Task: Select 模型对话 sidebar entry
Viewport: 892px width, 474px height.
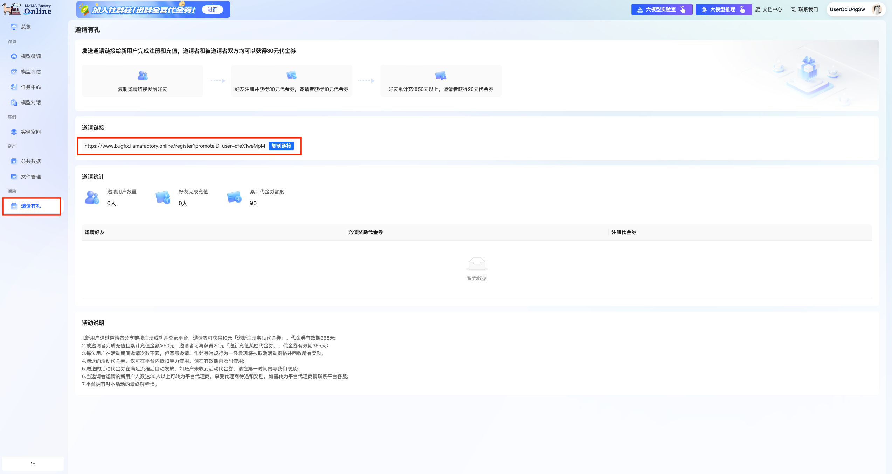Action: pos(30,102)
